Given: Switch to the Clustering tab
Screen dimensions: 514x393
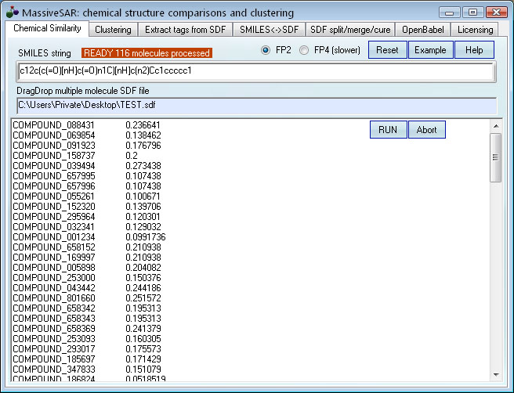Looking at the screenshot, I should click(x=114, y=30).
